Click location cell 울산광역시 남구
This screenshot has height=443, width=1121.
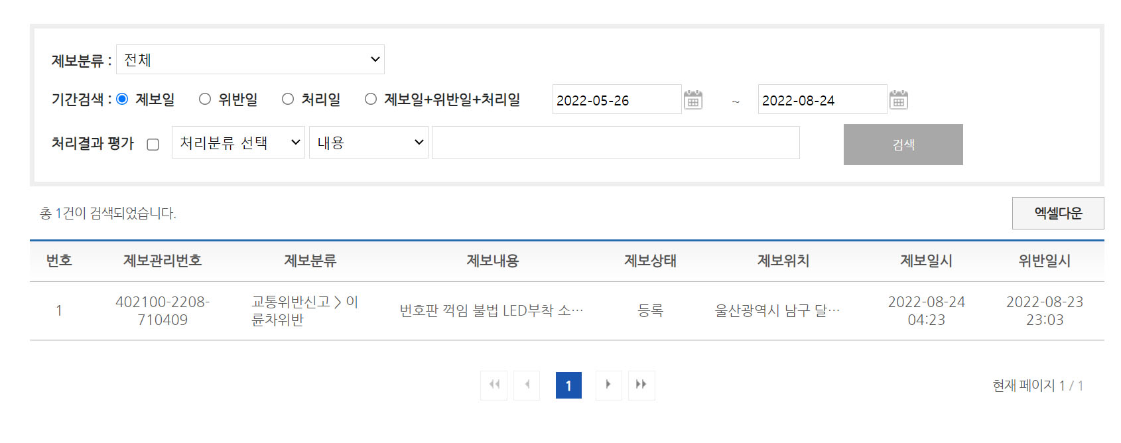pyautogui.click(x=777, y=310)
